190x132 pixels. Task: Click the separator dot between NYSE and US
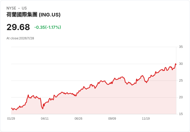19,8
